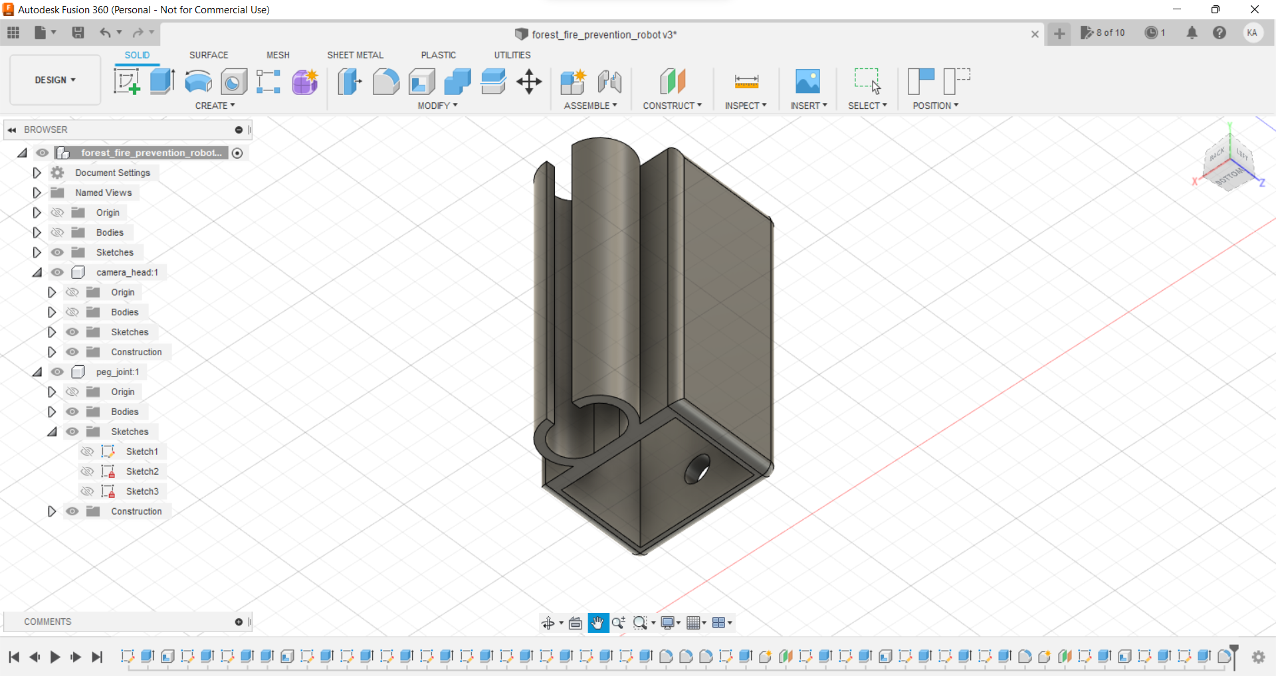Open the POSITION menu
Viewport: 1276px width, 676px height.
(x=935, y=106)
